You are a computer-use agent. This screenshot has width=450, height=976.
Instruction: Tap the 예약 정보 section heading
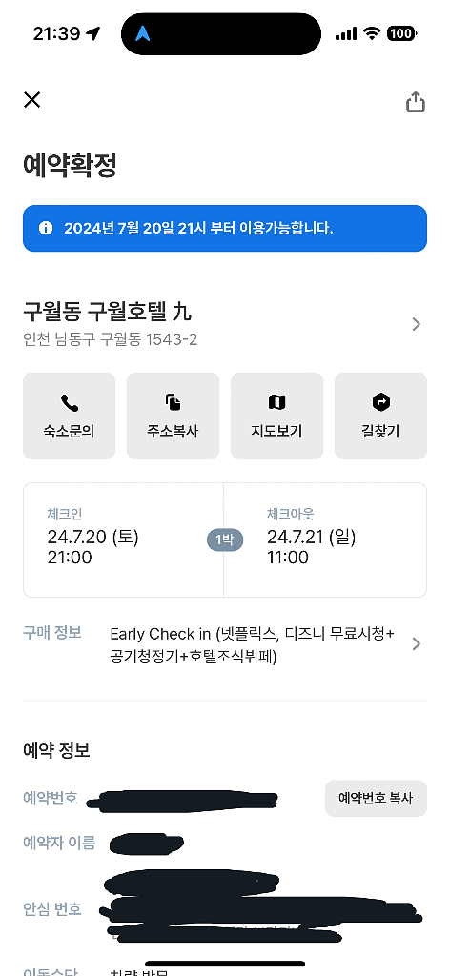(x=56, y=750)
